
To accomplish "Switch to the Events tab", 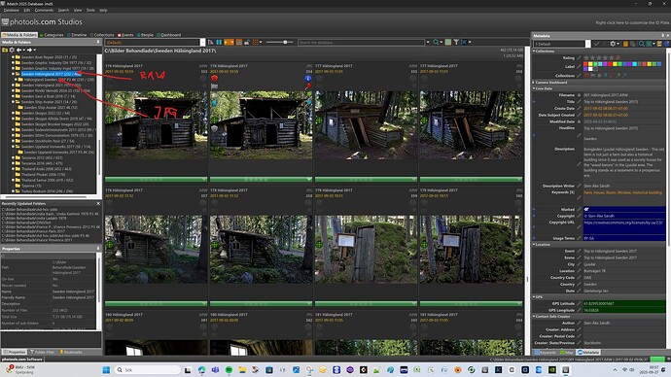I will (x=125, y=35).
